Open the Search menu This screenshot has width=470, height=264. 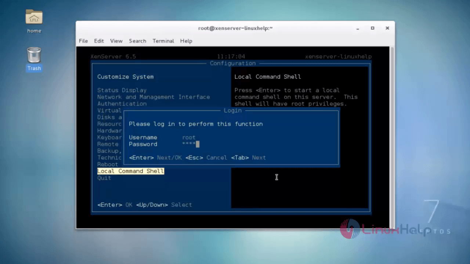[x=137, y=41]
